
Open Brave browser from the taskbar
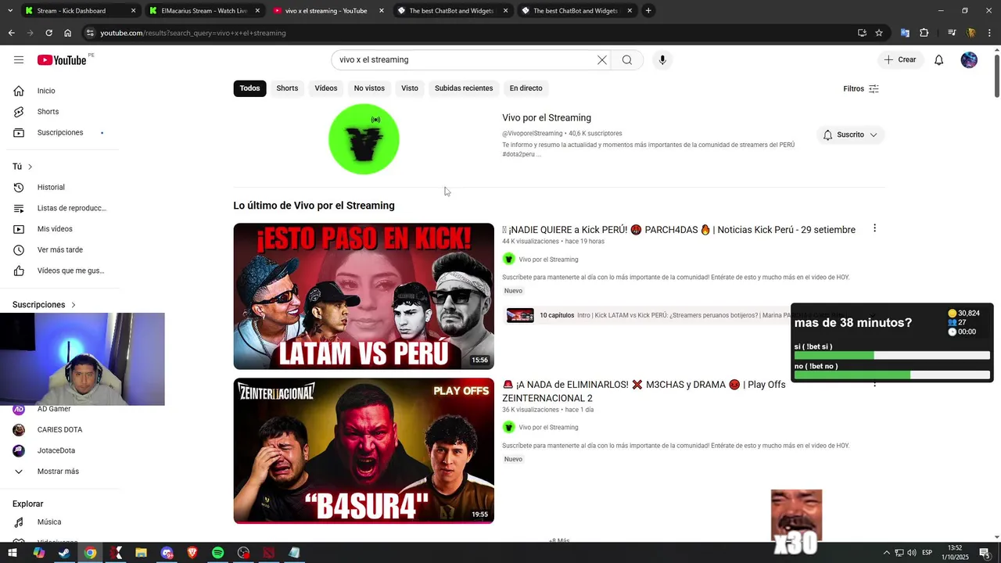(x=192, y=553)
